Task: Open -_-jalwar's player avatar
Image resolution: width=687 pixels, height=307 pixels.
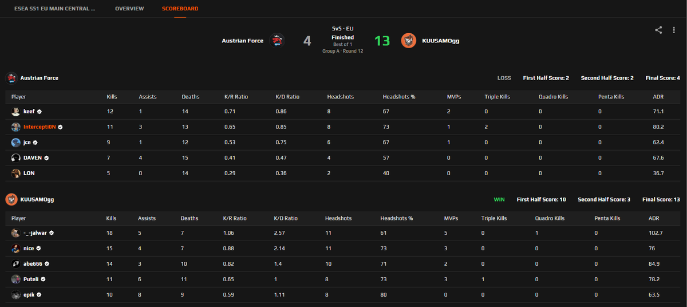Action: pyautogui.click(x=15, y=233)
